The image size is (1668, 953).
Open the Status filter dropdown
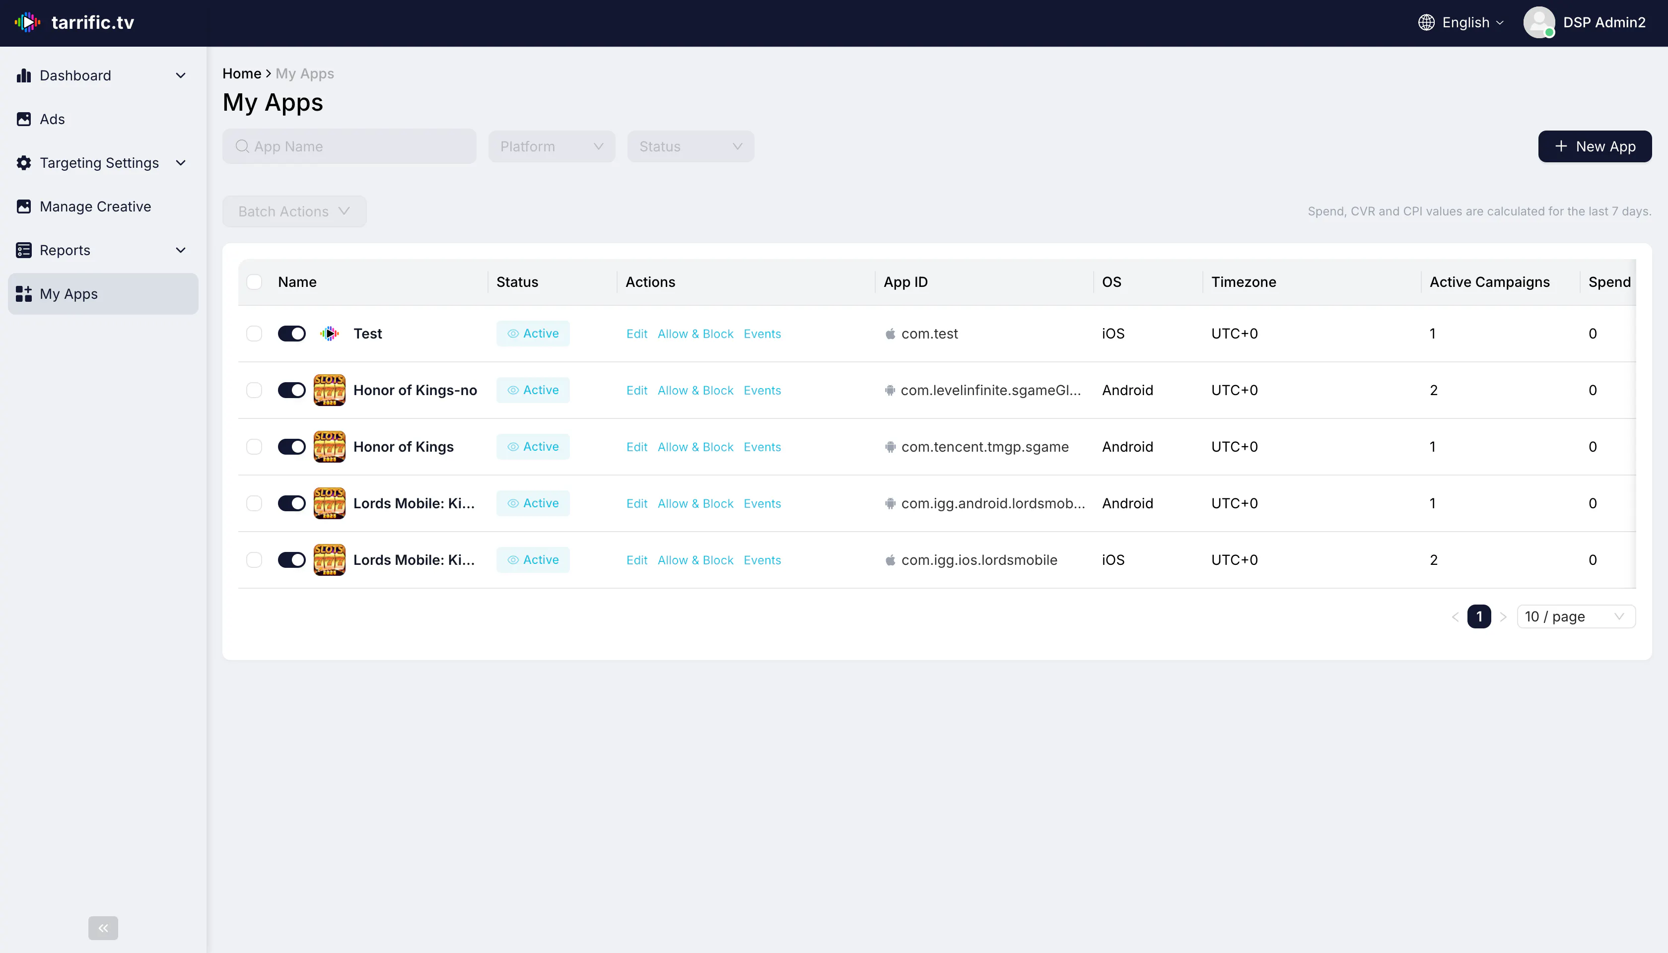pyautogui.click(x=691, y=146)
